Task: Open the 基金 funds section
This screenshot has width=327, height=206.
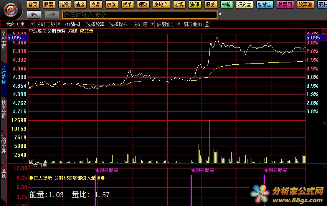Action: pyautogui.click(x=80, y=5)
